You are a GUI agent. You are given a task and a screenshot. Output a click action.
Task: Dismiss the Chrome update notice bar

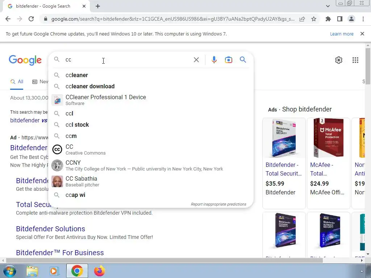click(362, 34)
